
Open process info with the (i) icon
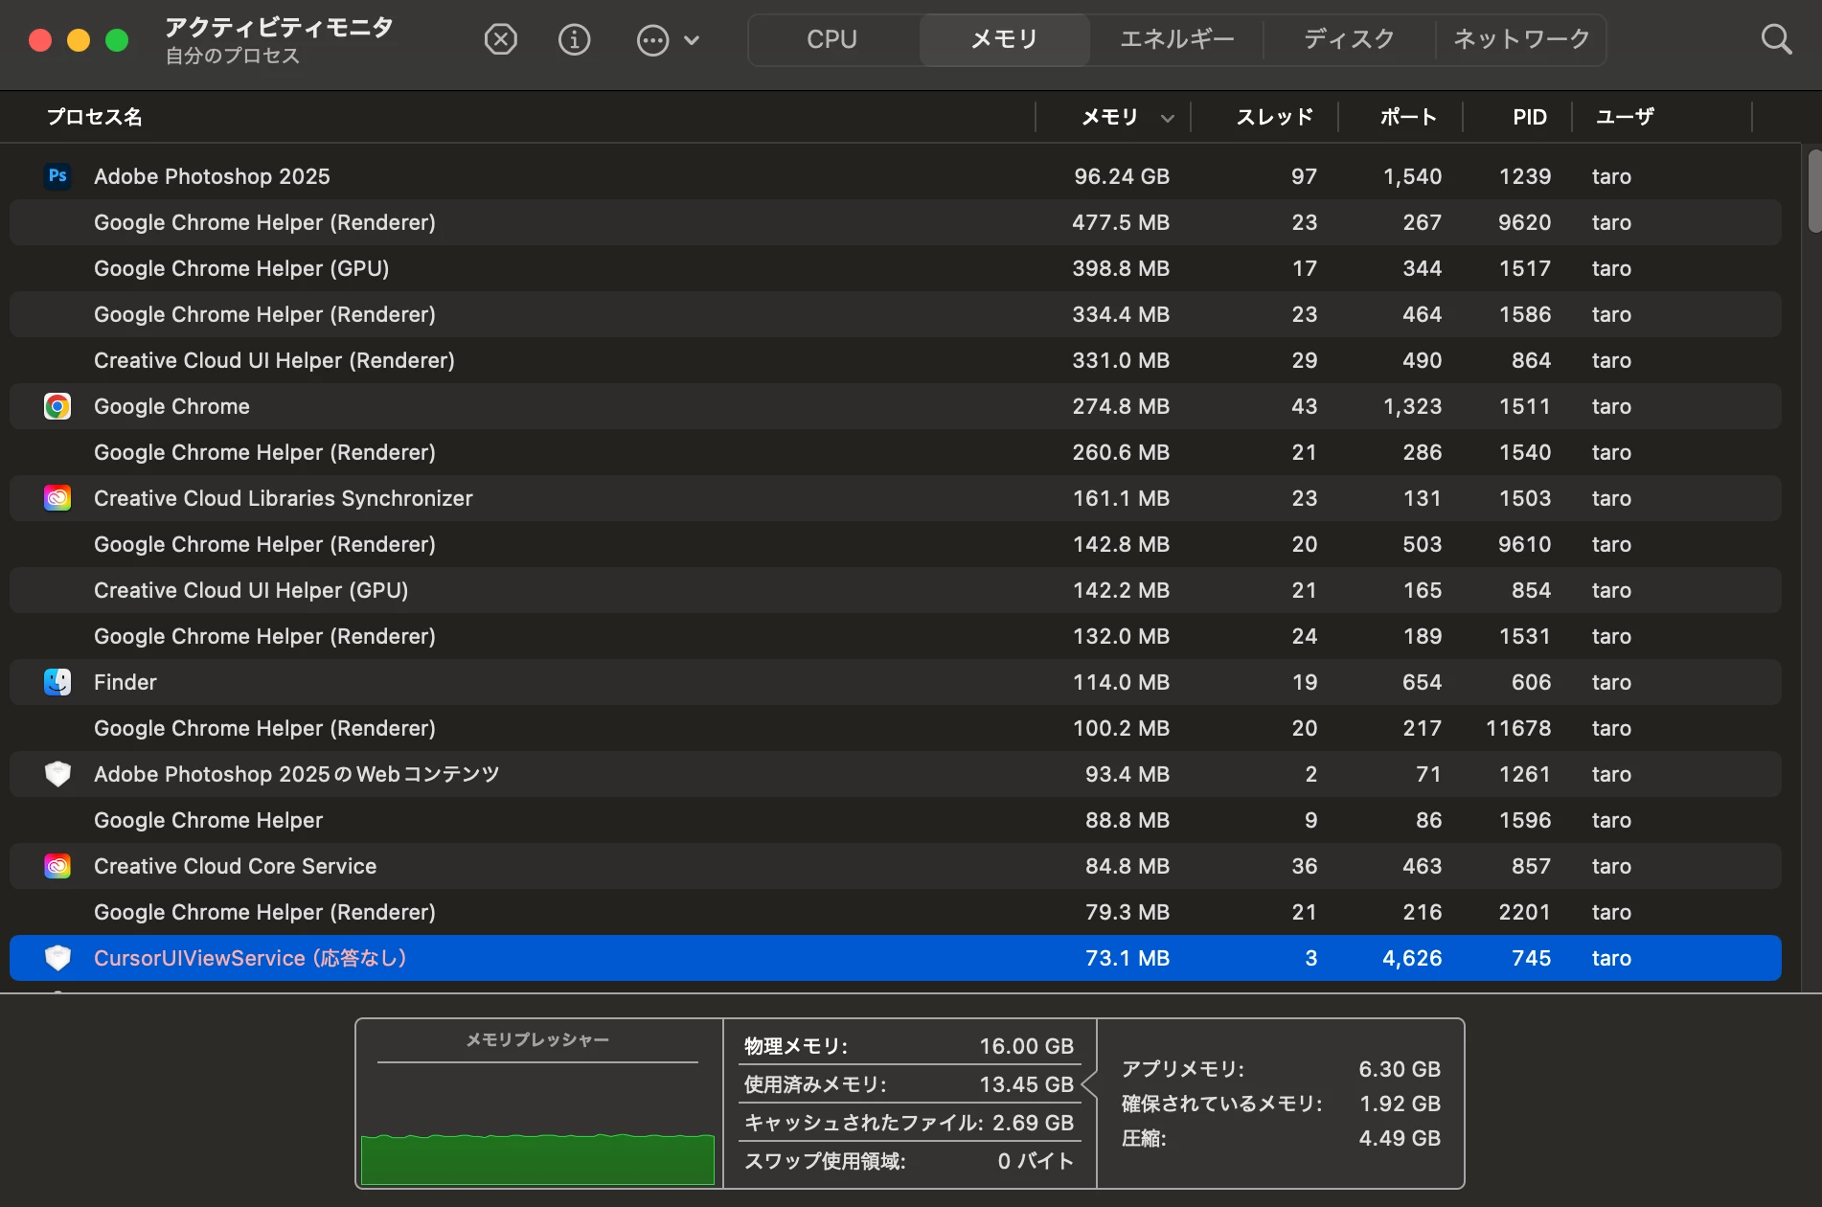tap(574, 39)
